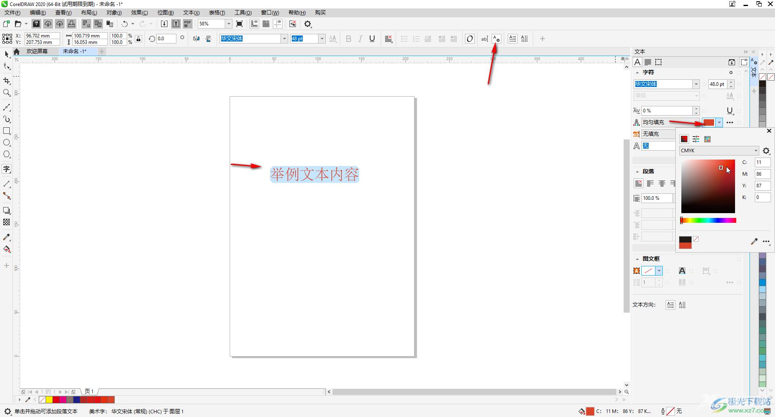Click the color eyedropper in the fill popup
The image size is (775, 417).
pos(754,241)
